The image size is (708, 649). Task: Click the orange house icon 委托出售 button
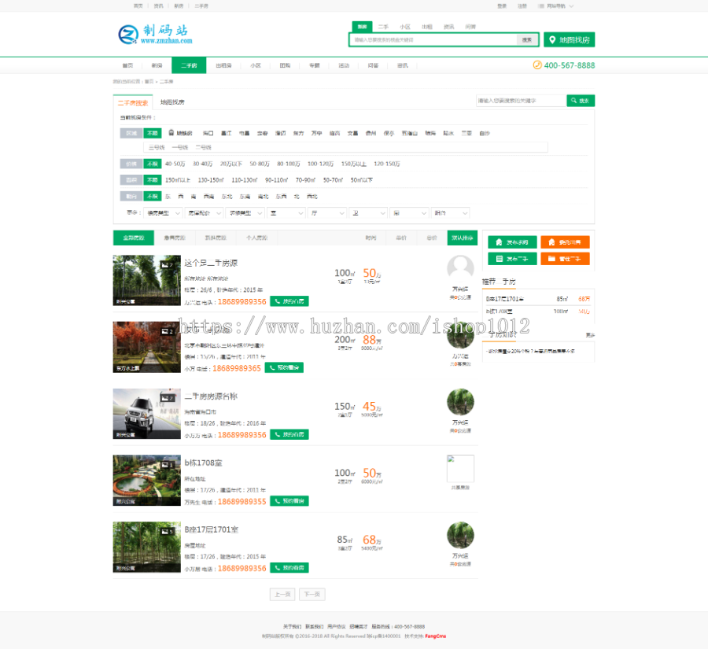pos(551,242)
